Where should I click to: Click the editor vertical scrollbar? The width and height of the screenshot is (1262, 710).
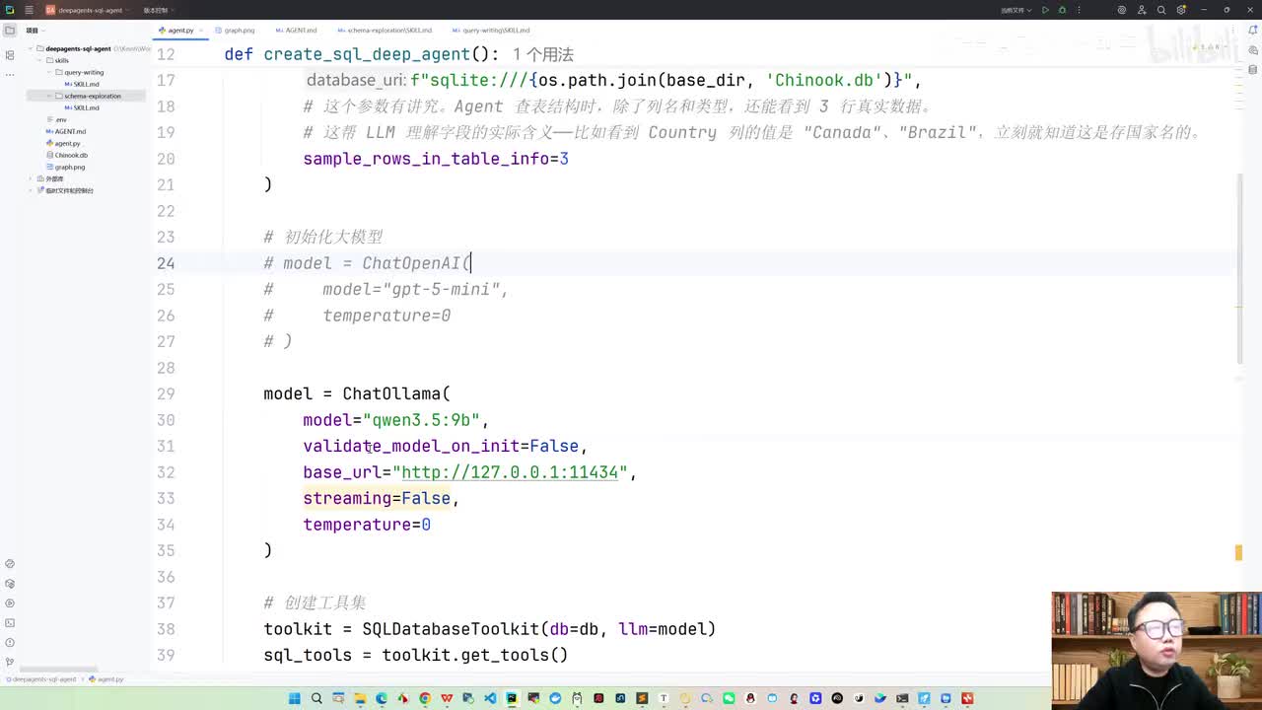(1239, 266)
